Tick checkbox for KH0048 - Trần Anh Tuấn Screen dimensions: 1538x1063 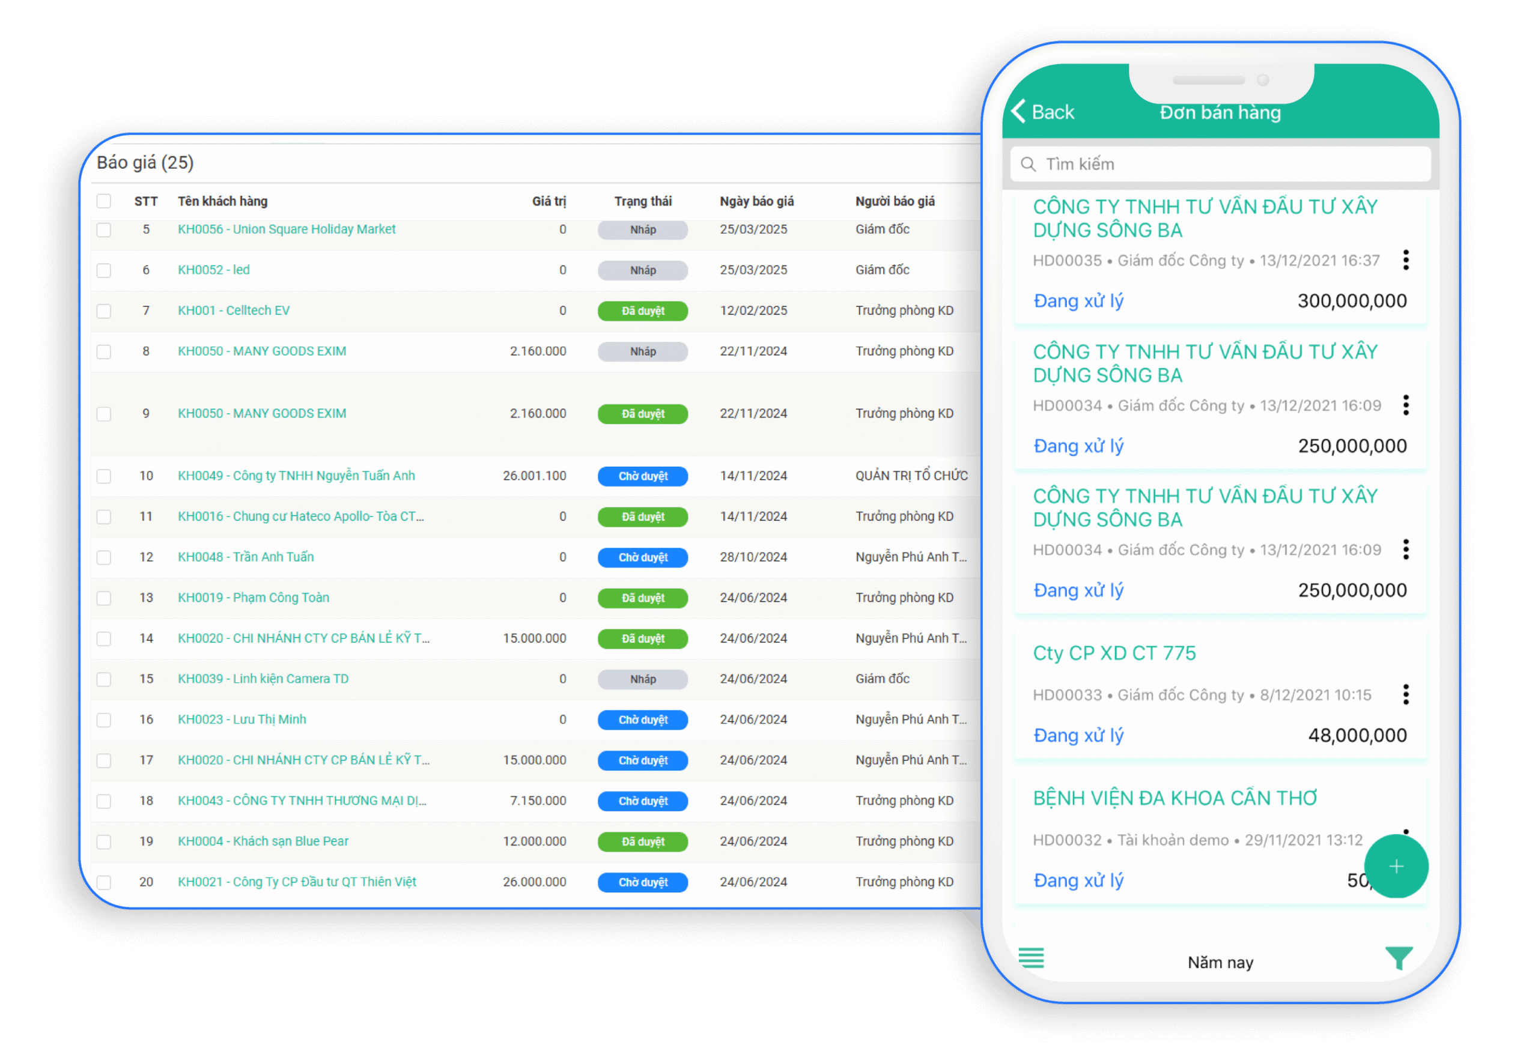[104, 557]
